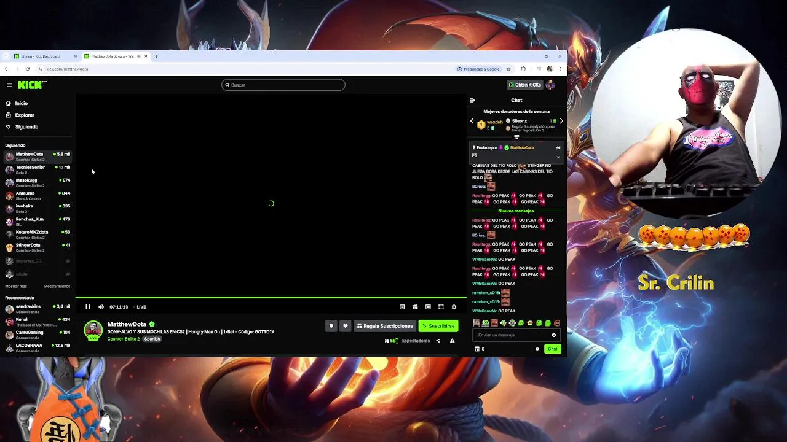Open the StingerDota channel
787x442 pixels.
click(38, 247)
